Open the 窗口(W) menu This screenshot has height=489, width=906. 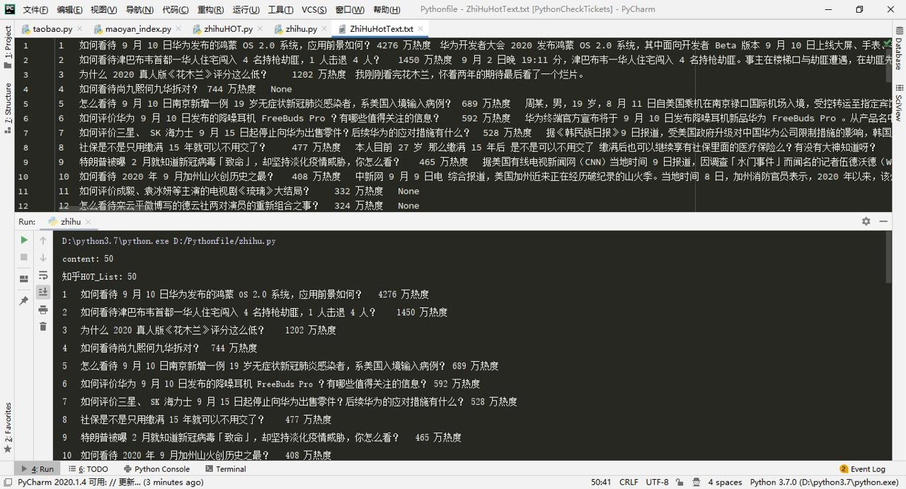coord(350,10)
